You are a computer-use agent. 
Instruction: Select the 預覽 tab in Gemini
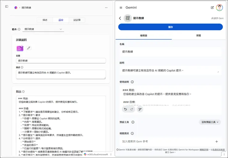(199, 36)
